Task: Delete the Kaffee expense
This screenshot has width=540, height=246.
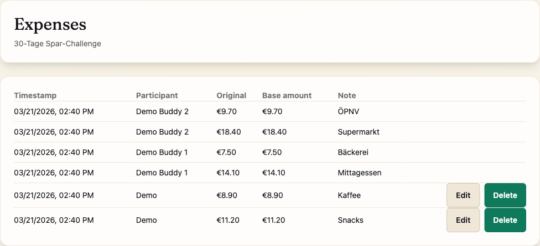Action: [505, 195]
